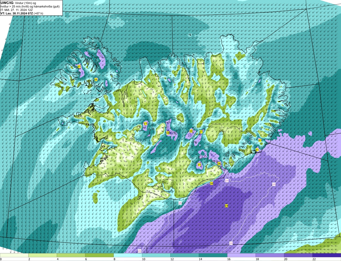Pick the above 22 m/s dark violet legend swatch
The height and width of the screenshot is (261, 341).
[x=327, y=255]
